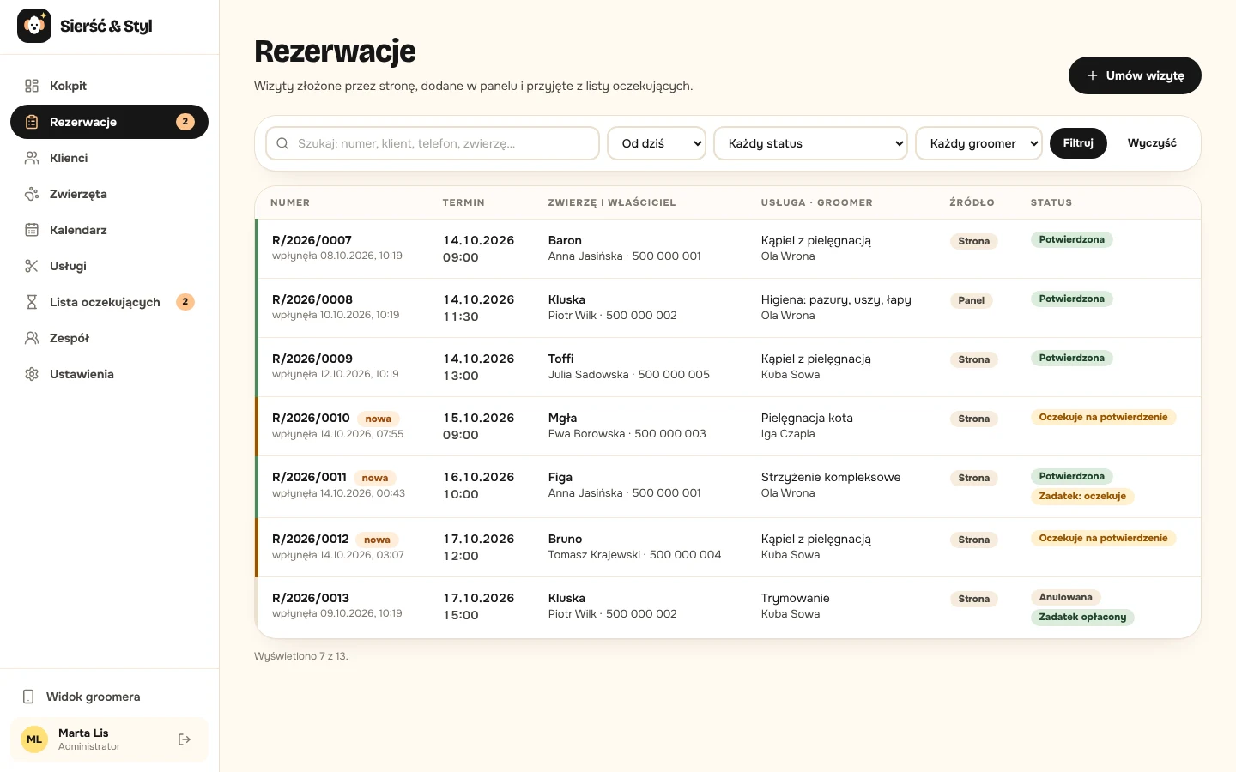Open reservation R/2026/0008
The height and width of the screenshot is (772, 1236).
pos(312,299)
